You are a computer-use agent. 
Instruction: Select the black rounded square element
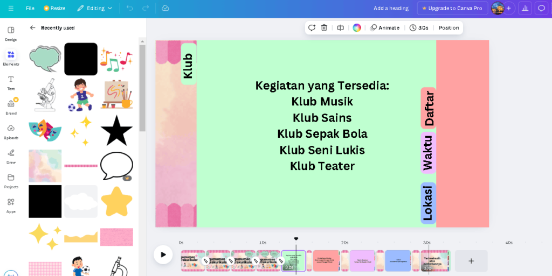coord(81,59)
